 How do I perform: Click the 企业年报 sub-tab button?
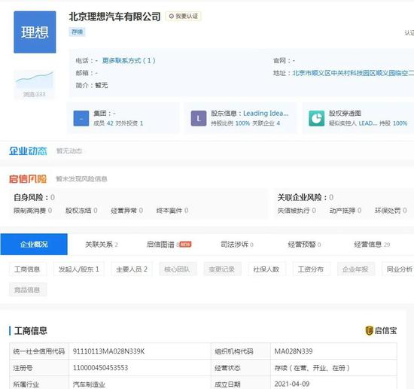pyautogui.click(x=355, y=269)
